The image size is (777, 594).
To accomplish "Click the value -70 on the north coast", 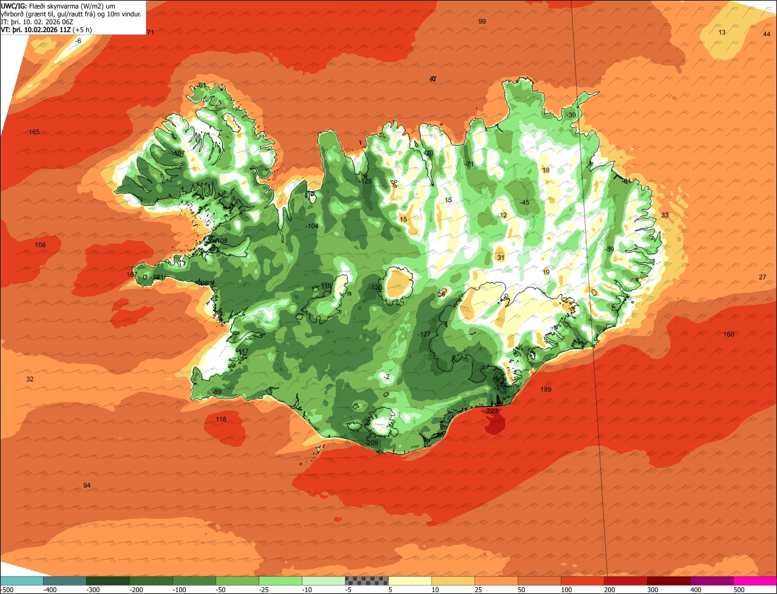I will point(429,153).
